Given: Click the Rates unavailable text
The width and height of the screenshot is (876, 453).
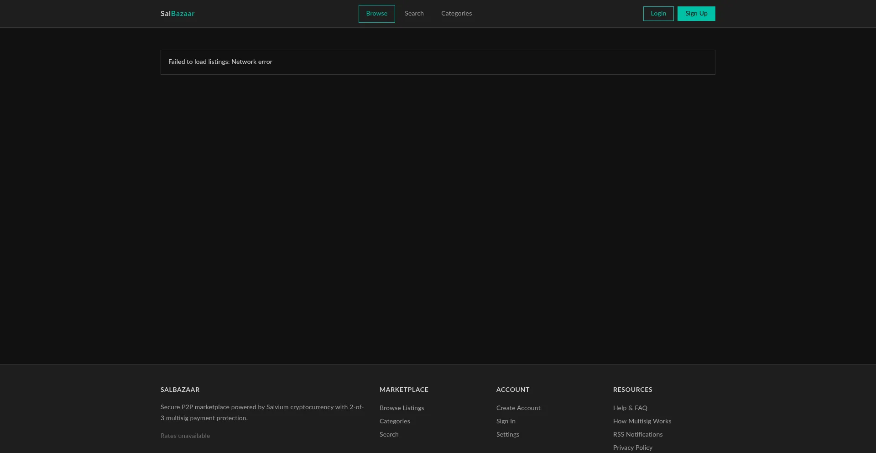Looking at the screenshot, I should pyautogui.click(x=185, y=436).
